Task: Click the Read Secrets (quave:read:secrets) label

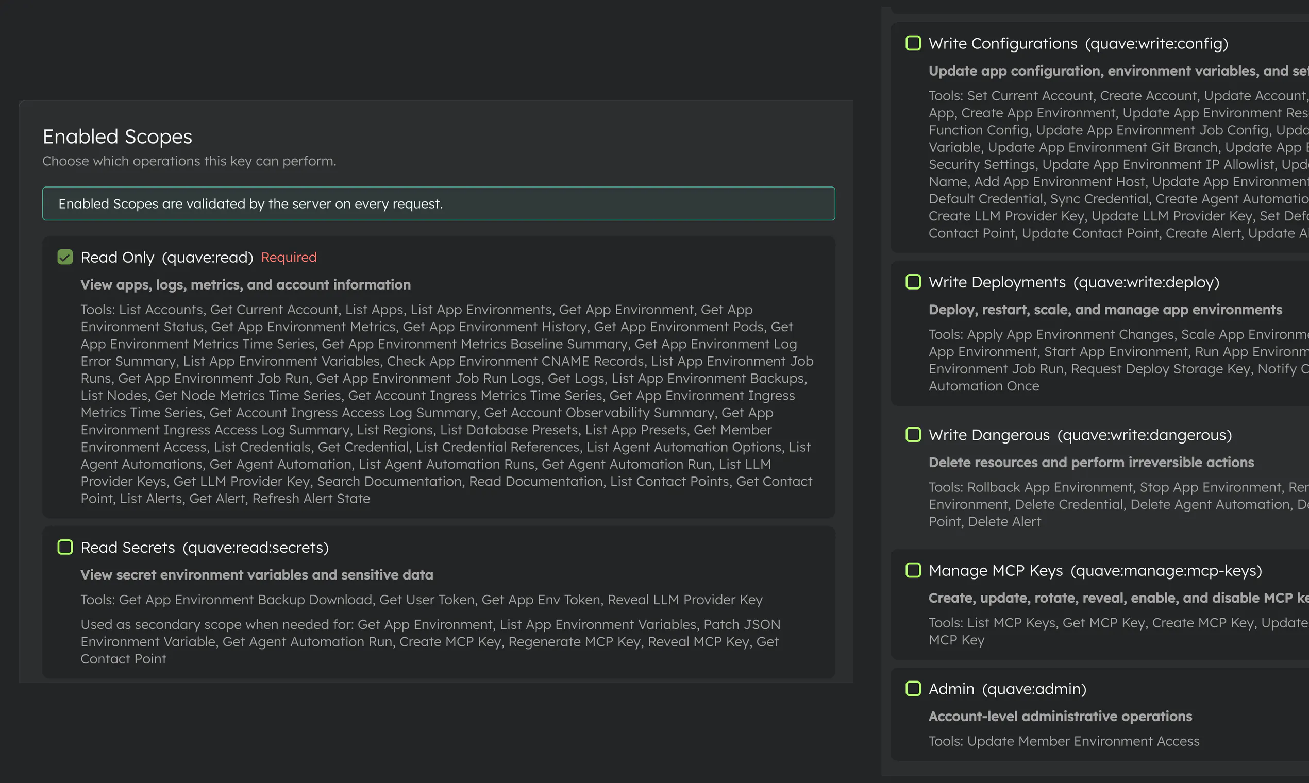Action: point(205,548)
